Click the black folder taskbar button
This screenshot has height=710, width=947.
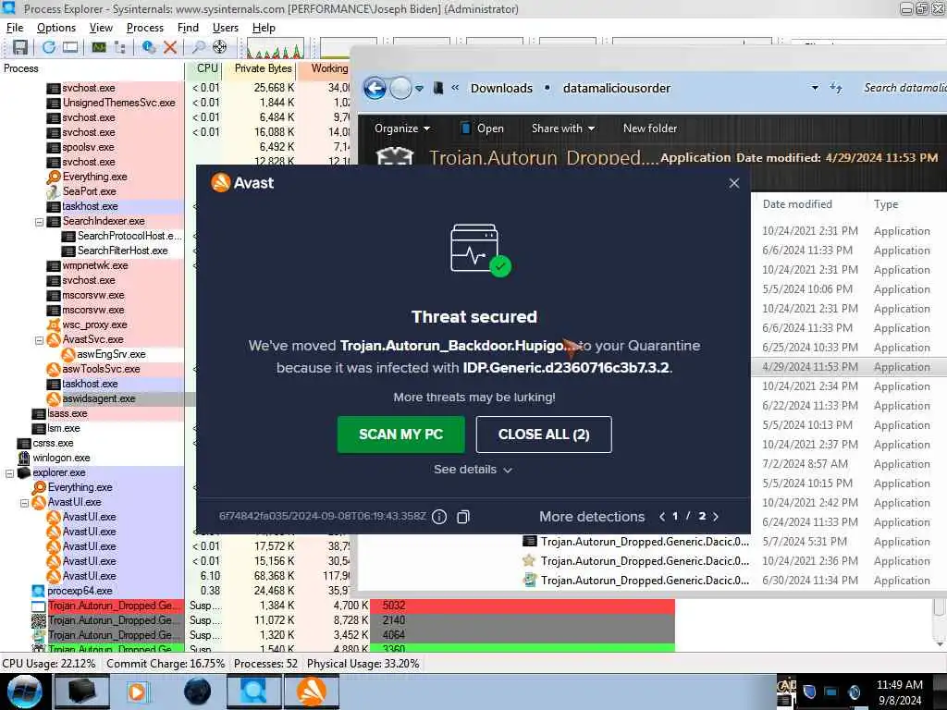pyautogui.click(x=82, y=692)
